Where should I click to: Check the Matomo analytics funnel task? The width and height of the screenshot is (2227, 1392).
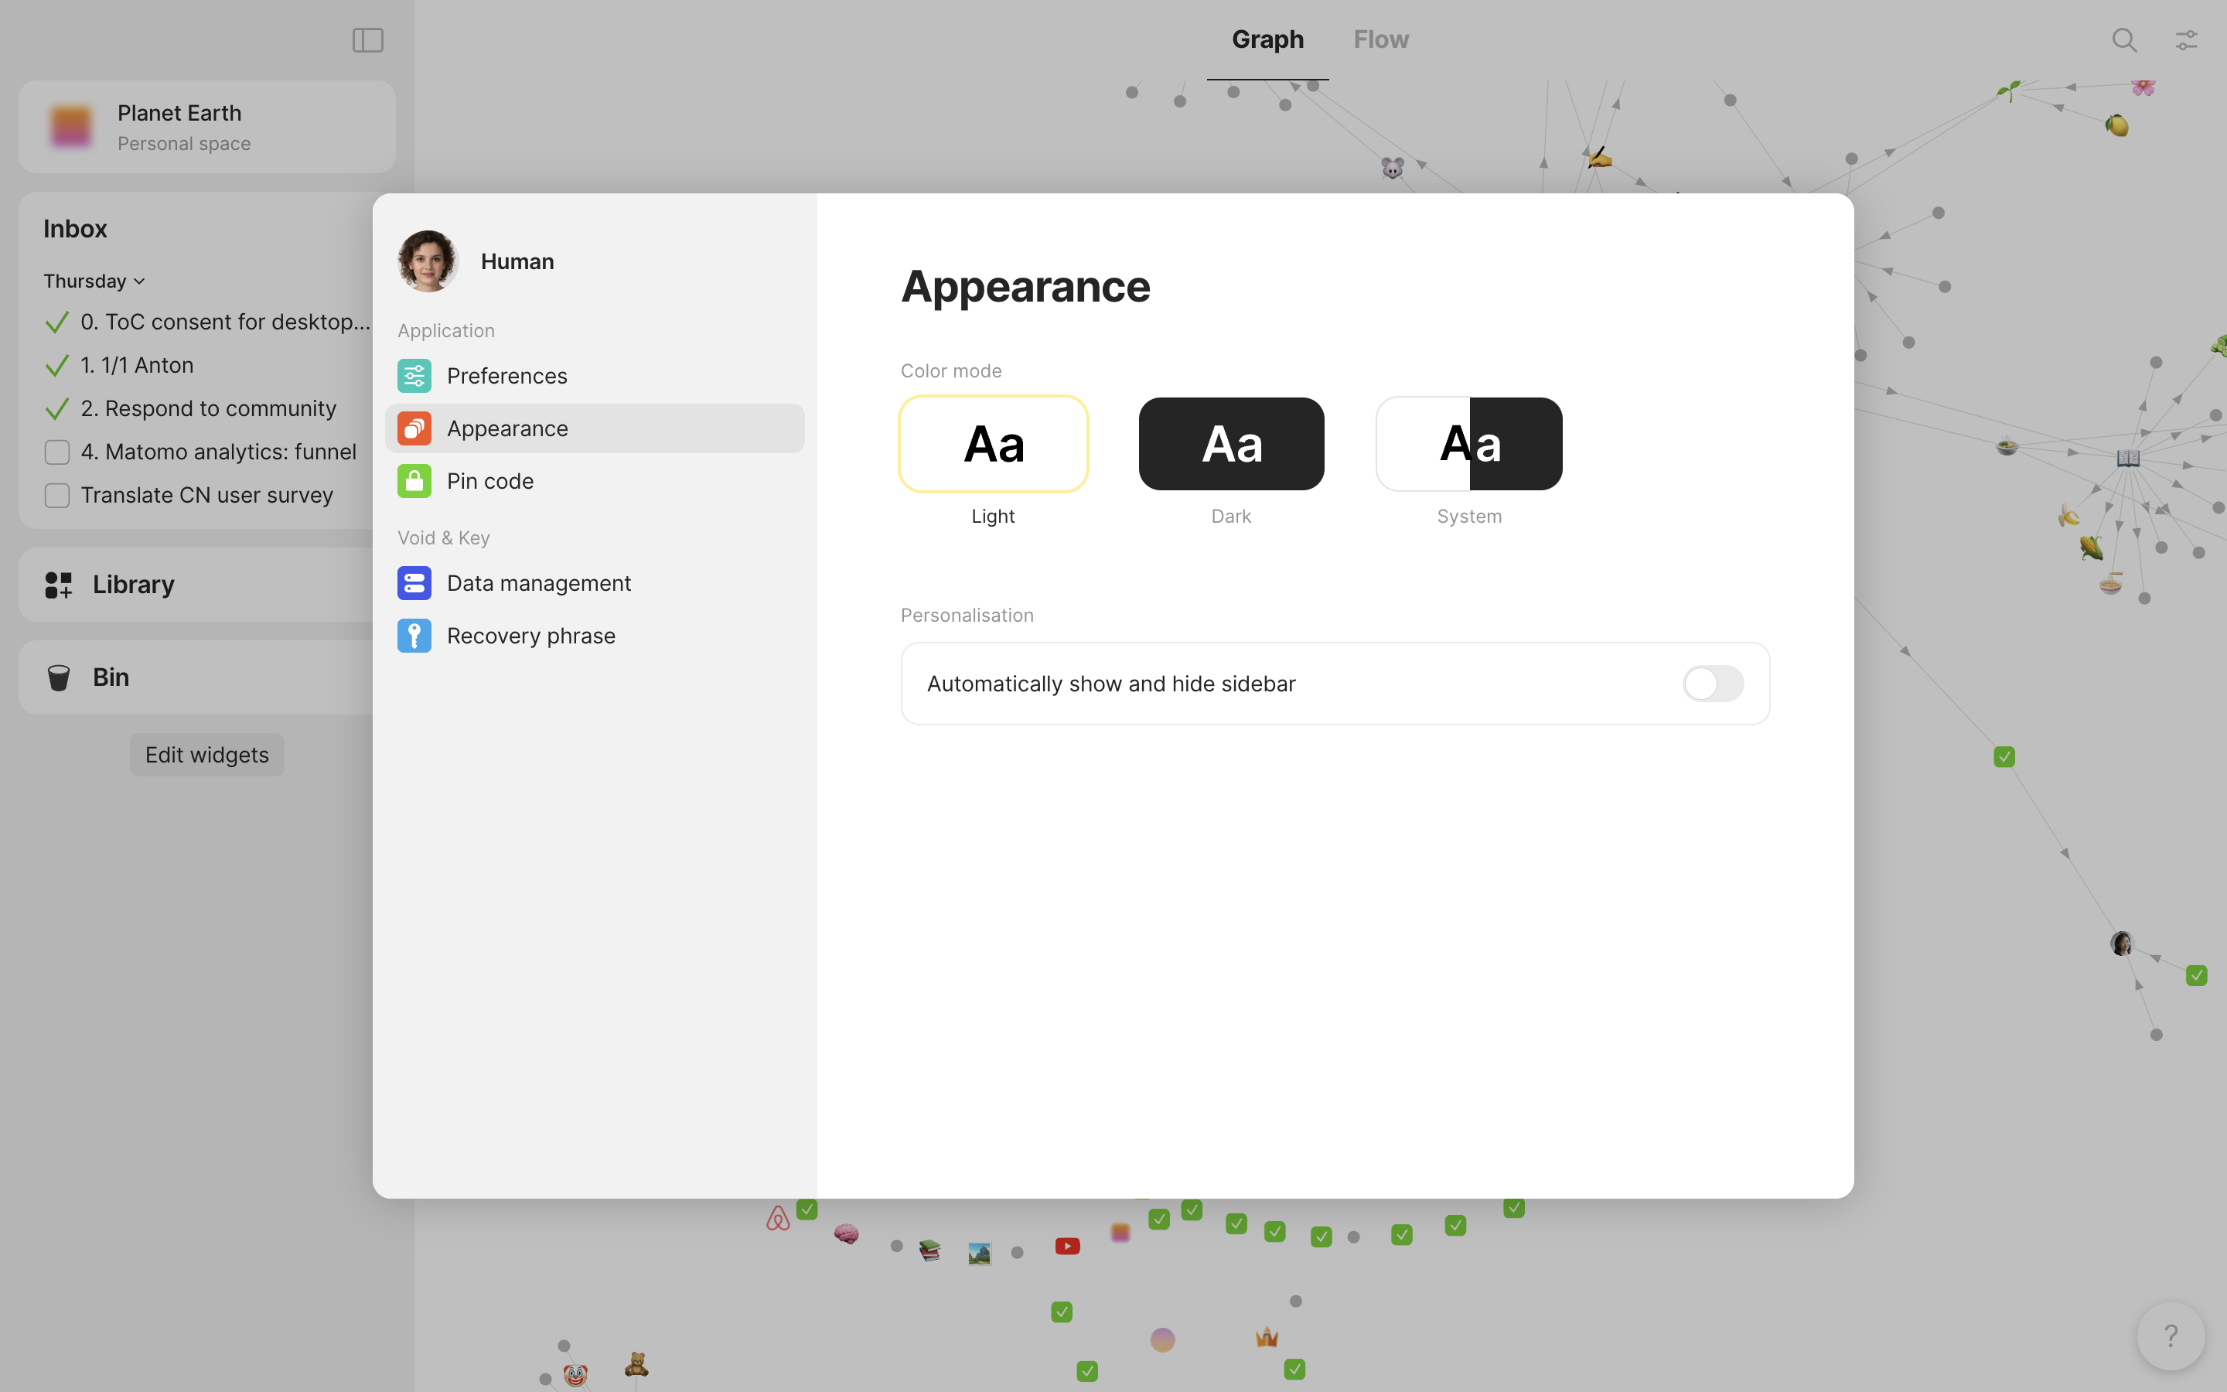pos(57,452)
